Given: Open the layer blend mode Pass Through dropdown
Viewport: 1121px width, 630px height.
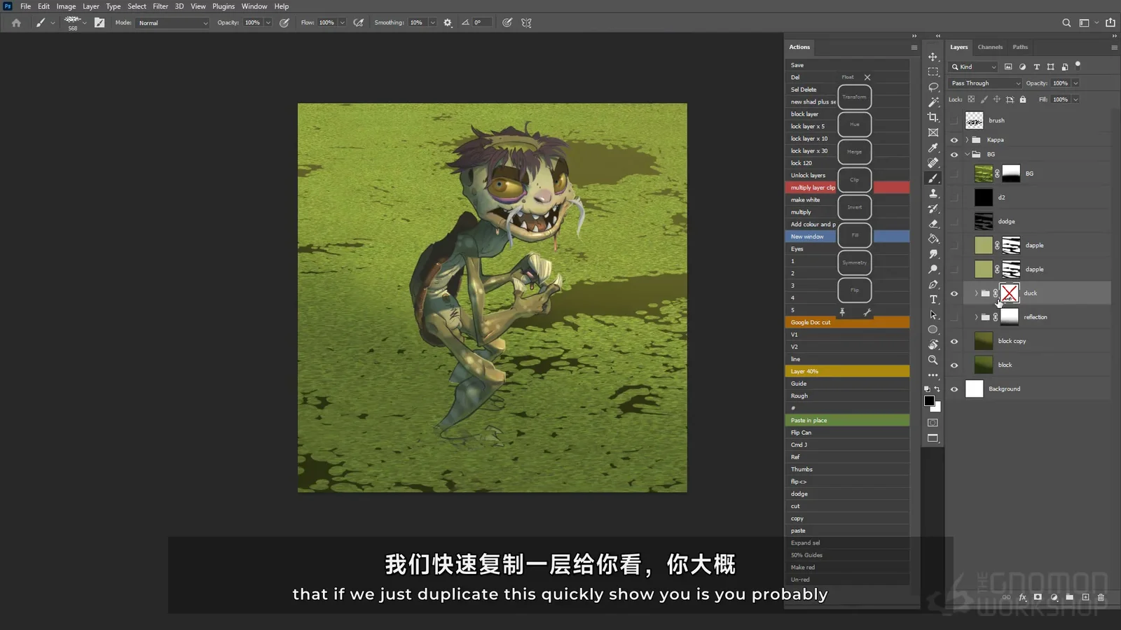Looking at the screenshot, I should 985,83.
